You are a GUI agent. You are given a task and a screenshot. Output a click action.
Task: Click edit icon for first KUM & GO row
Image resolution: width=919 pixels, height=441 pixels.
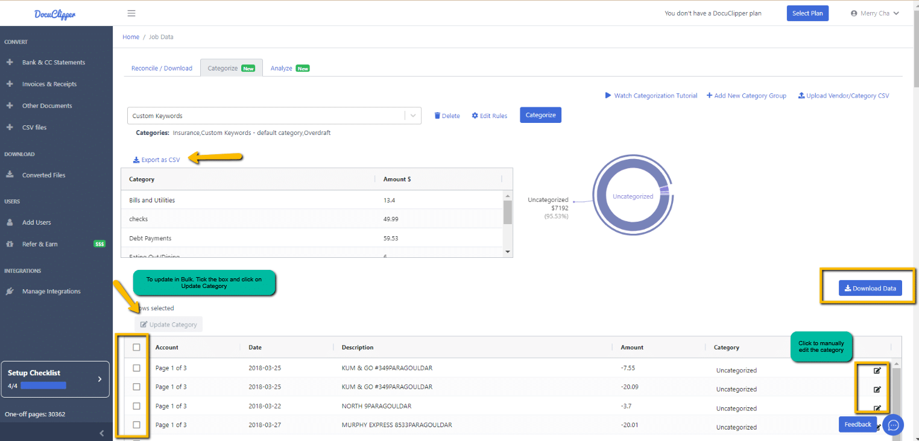(x=877, y=371)
